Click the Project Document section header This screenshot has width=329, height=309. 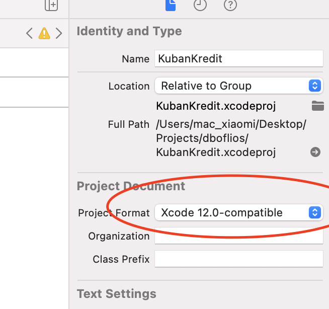pos(131,186)
